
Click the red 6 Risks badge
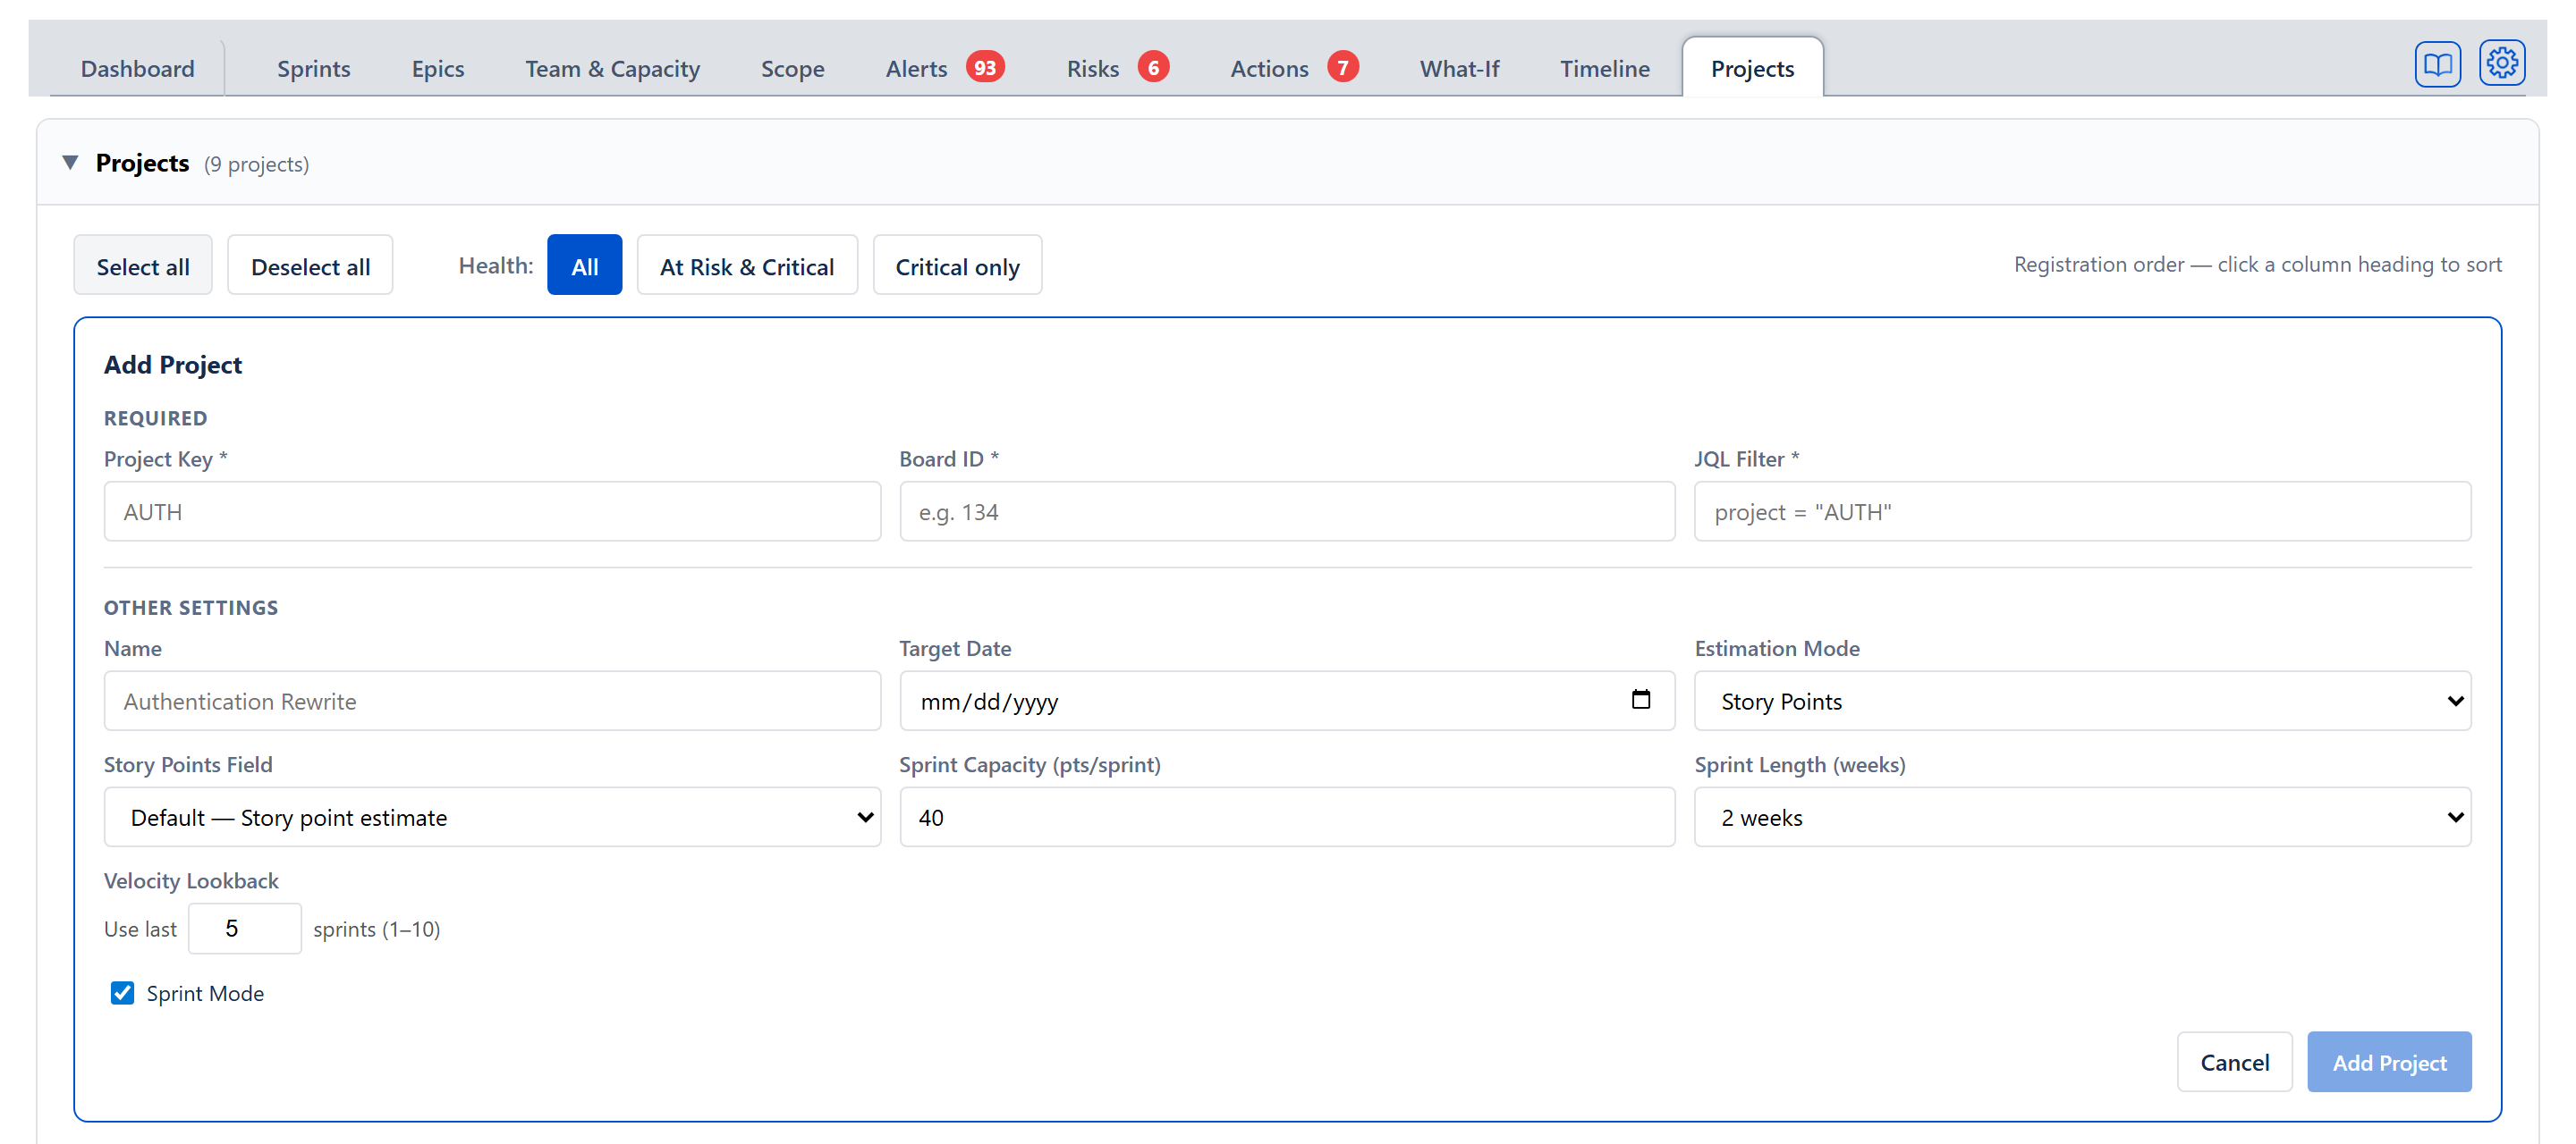(1153, 67)
